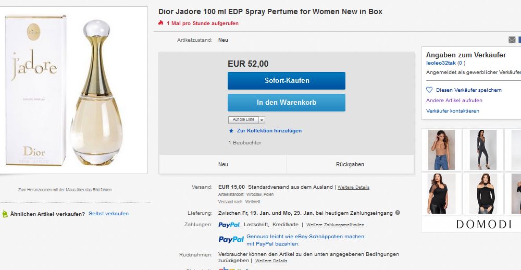Screen dimensions: 521x270
Task: Click the star icon beside Zur Kollektion hinzufügen
Action: click(x=231, y=131)
